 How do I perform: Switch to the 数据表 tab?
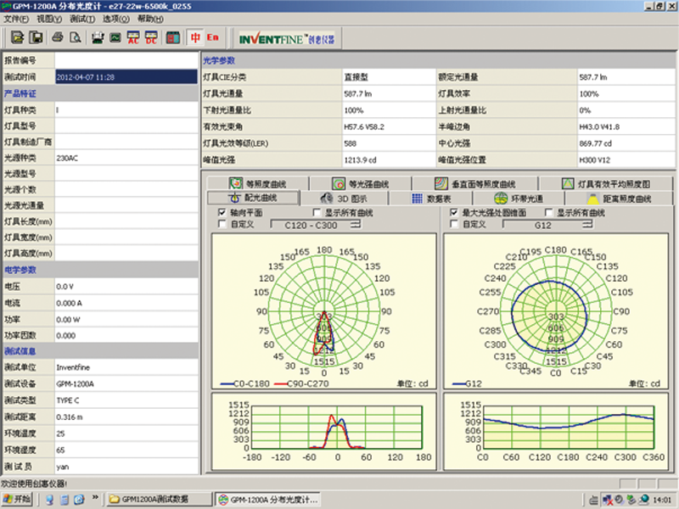tap(436, 198)
